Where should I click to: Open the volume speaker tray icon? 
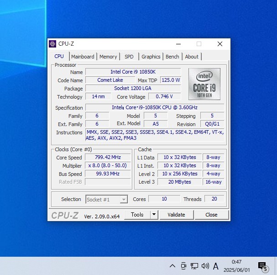click(x=205, y=266)
